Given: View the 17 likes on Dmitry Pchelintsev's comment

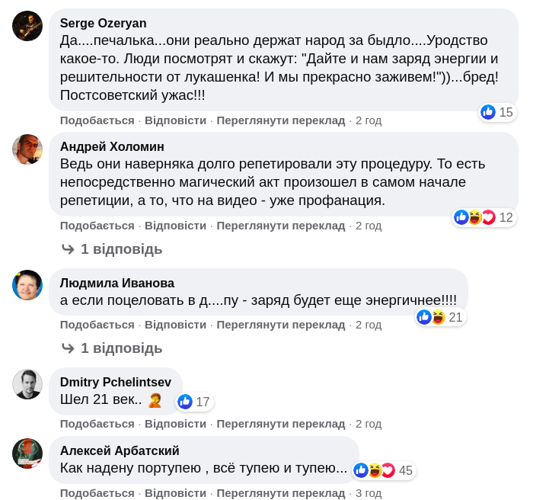Looking at the screenshot, I should pos(194,402).
